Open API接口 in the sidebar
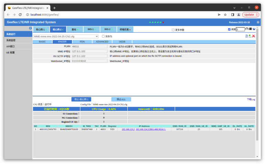Viewport: 265px width, 164px height. coord(18,47)
